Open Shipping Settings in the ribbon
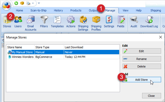The image size is (165, 102). coord(83,23)
